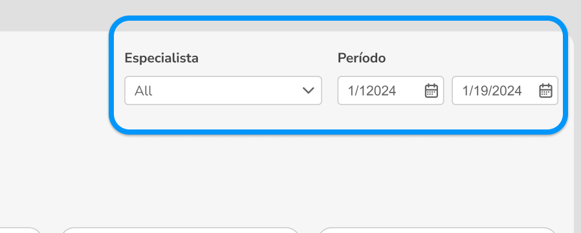Select the month segment of the end date

(x=465, y=91)
